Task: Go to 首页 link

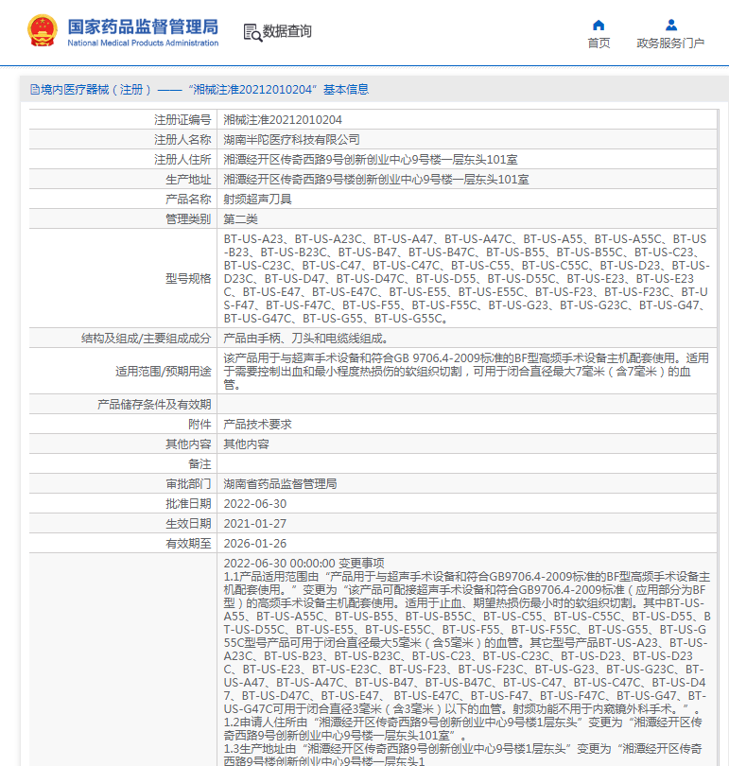Action: click(x=599, y=43)
